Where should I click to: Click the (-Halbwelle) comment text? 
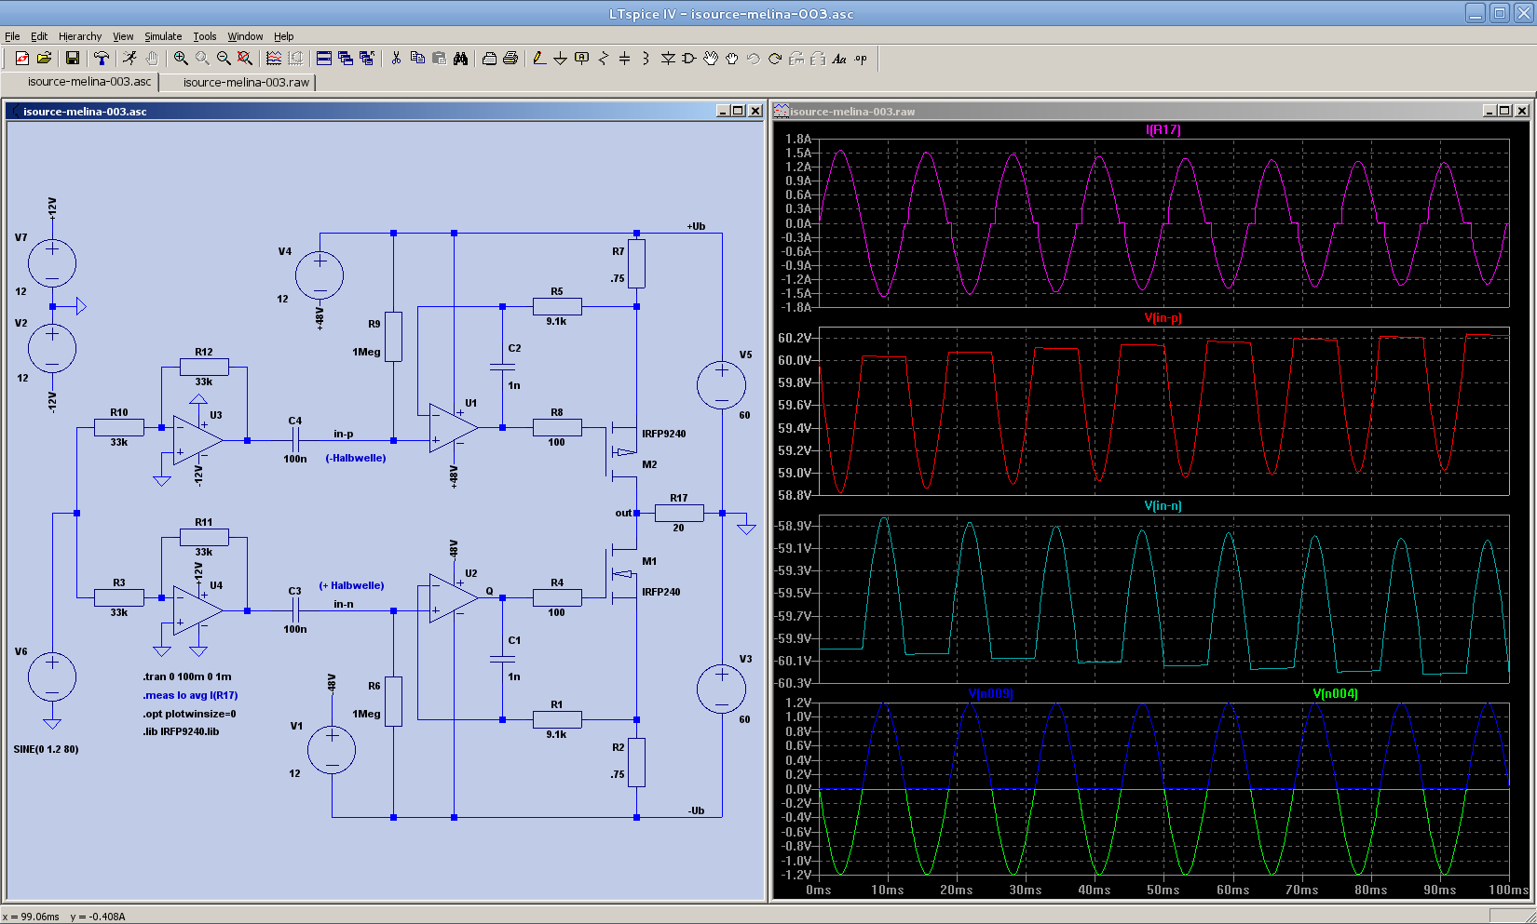tap(356, 458)
